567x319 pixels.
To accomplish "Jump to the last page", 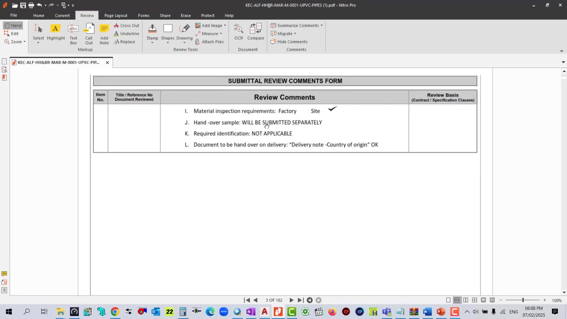I will pyautogui.click(x=300, y=300).
